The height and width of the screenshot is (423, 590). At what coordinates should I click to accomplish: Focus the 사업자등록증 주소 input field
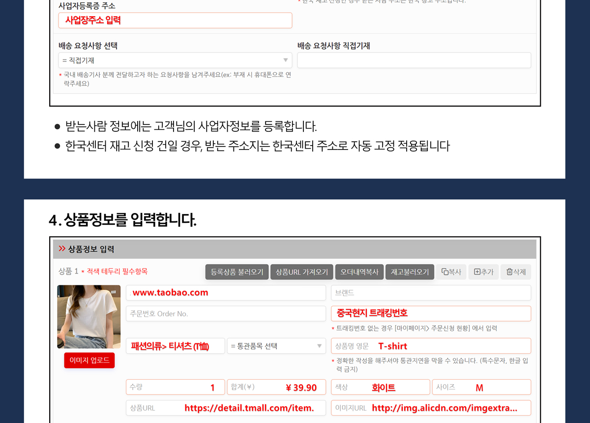pyautogui.click(x=175, y=20)
